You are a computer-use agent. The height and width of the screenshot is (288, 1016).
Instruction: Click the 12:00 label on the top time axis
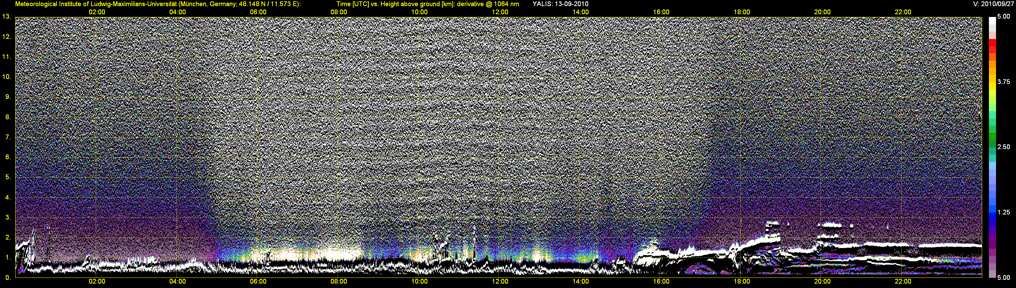coord(500,12)
